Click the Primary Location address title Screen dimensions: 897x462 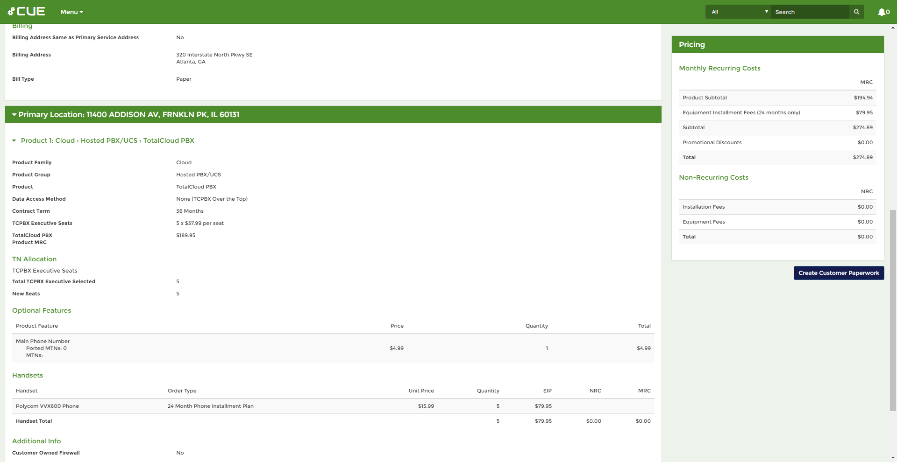(129, 115)
